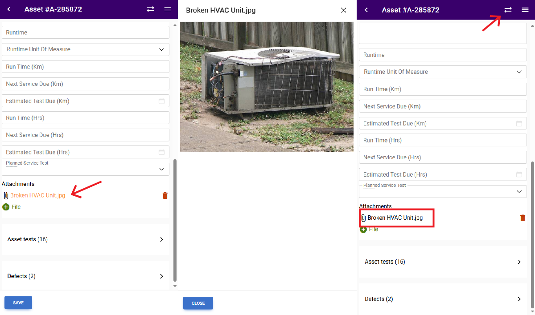The width and height of the screenshot is (535, 315).
Task: Click the broken HVAC unit photo preview
Action: point(267,87)
